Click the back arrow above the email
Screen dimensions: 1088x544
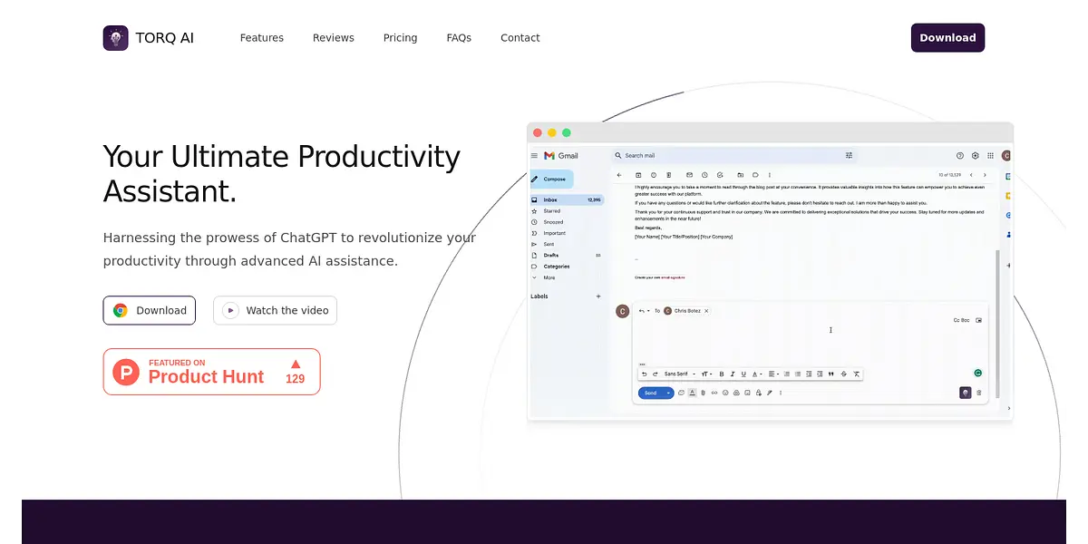619,175
